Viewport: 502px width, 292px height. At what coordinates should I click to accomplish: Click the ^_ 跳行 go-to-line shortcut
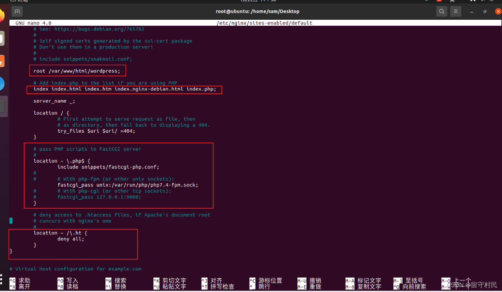pyautogui.click(x=260, y=286)
